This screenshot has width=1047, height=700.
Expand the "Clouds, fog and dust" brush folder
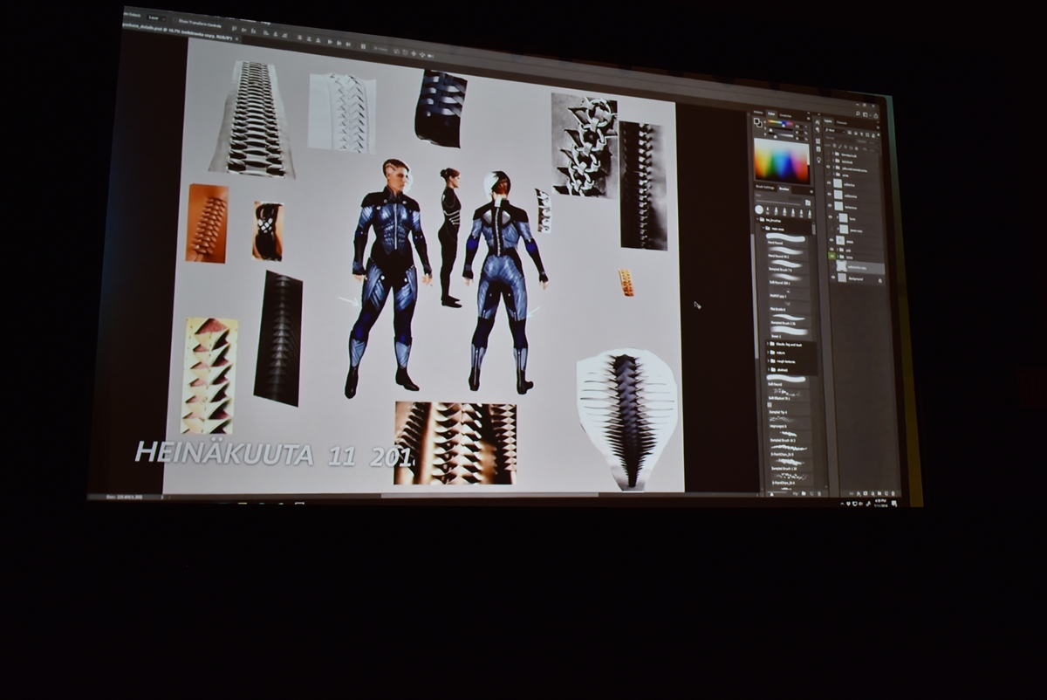[769, 345]
